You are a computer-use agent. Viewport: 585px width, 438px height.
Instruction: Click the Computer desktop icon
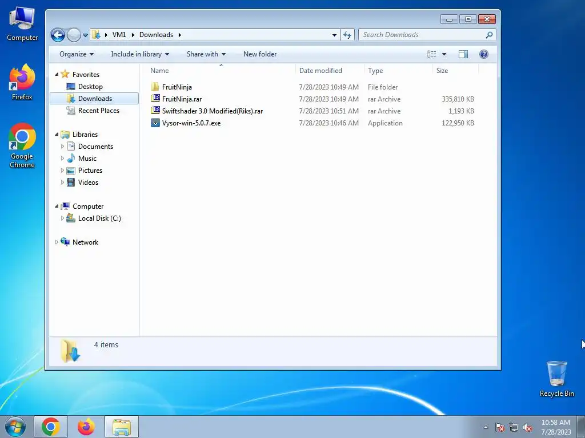pos(22,24)
